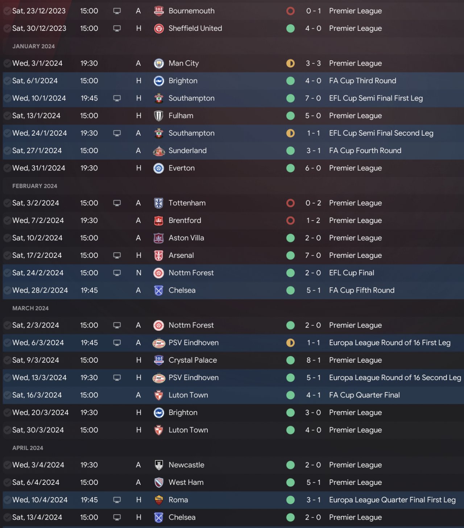This screenshot has width=464, height=528.
Task: Toggle the check circle beside Wed, 31/1/2024
Action: [7, 168]
